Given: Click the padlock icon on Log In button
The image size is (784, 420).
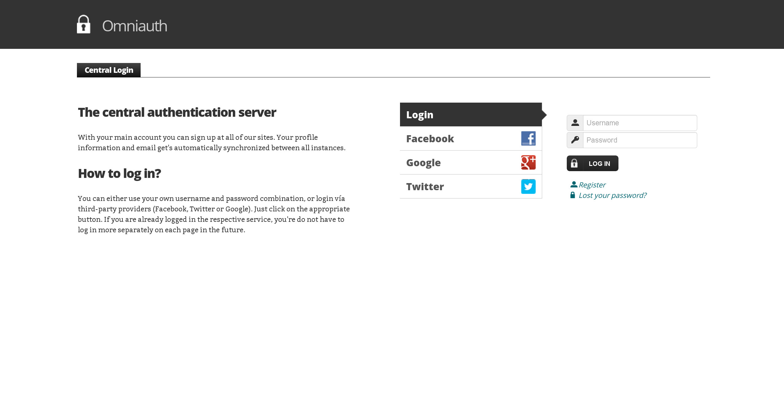Looking at the screenshot, I should pyautogui.click(x=574, y=163).
